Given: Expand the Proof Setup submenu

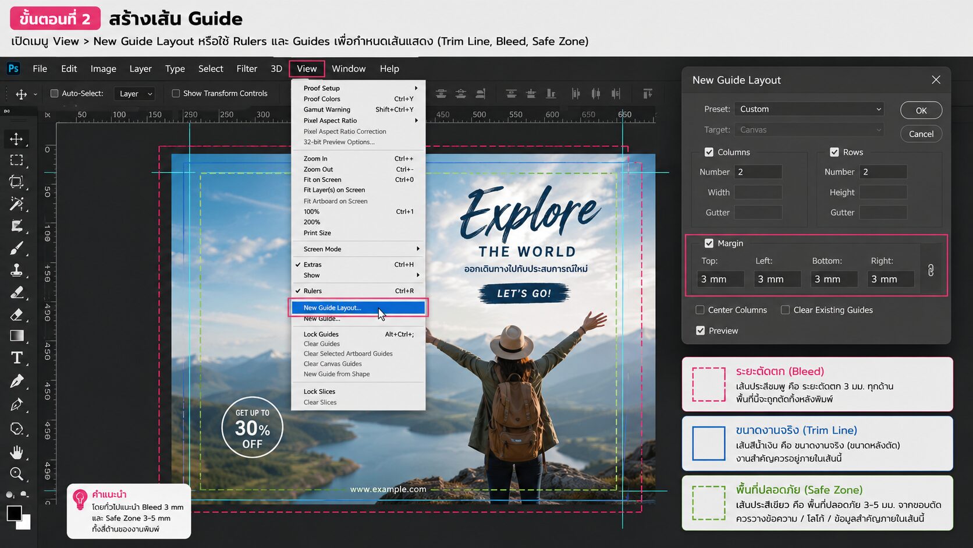Looking at the screenshot, I should point(358,88).
